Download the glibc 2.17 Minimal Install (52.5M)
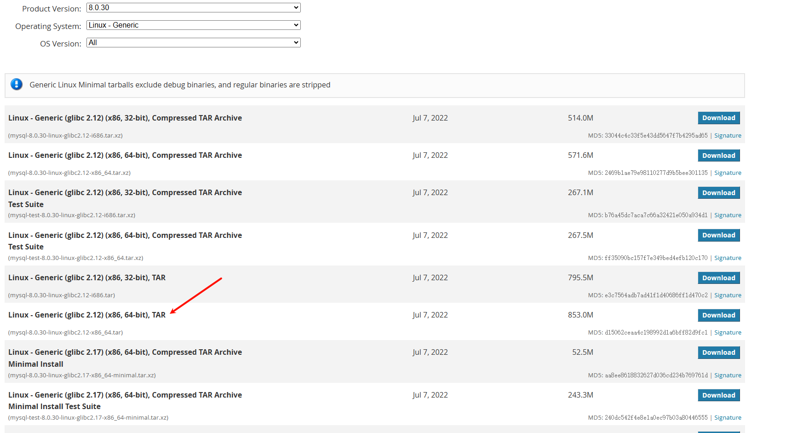The height and width of the screenshot is (433, 786). 718,352
